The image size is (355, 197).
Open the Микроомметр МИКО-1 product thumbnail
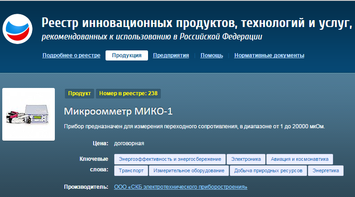[28, 114]
